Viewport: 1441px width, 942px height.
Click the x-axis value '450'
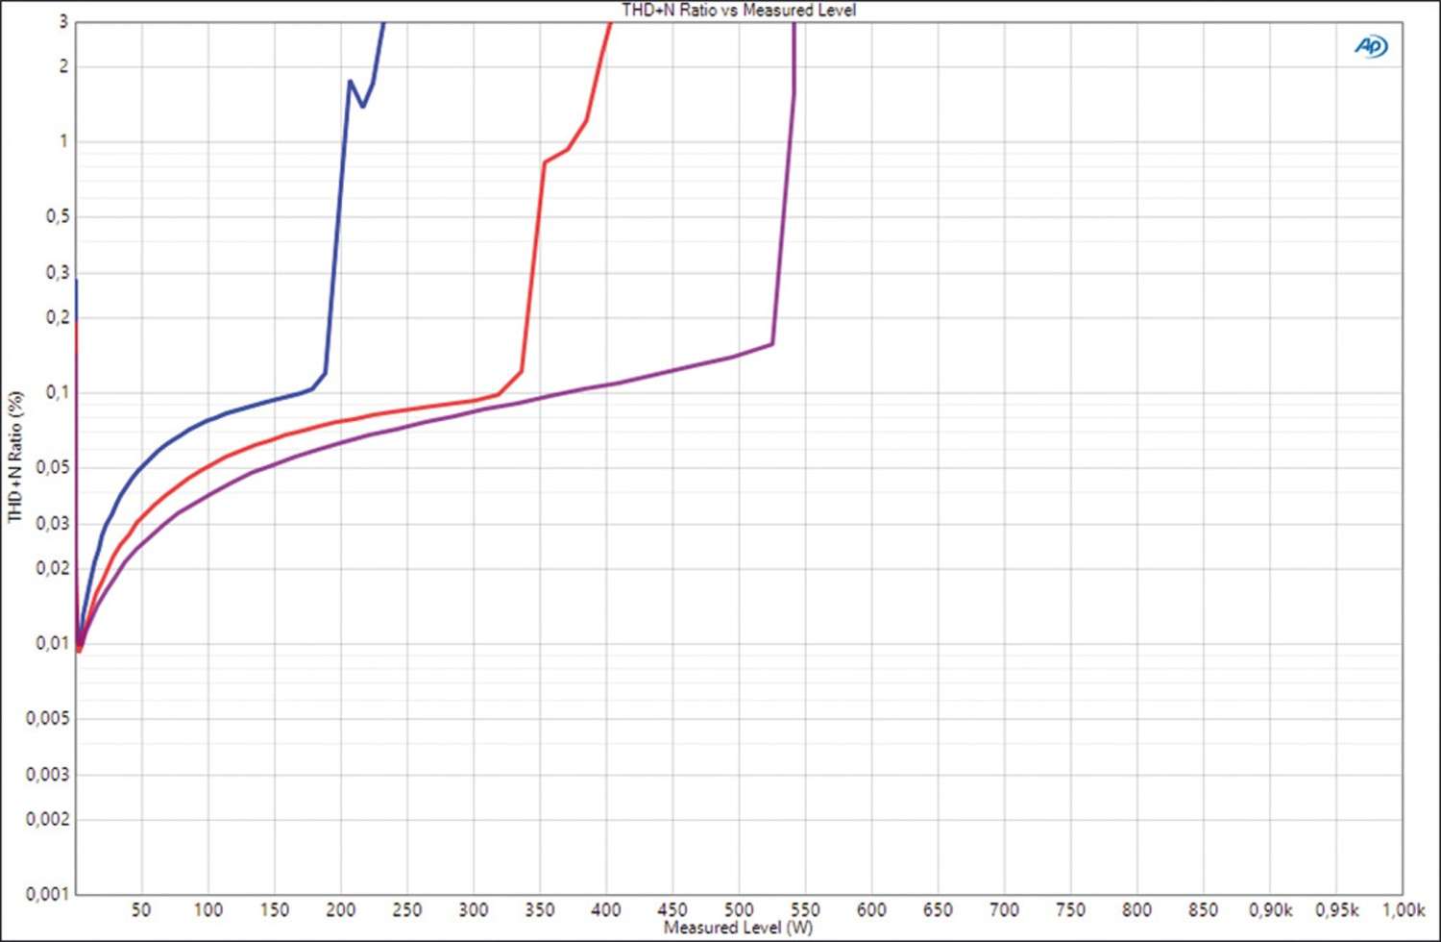pos(672,909)
